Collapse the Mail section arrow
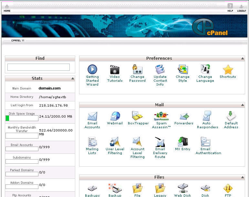 coord(243,105)
